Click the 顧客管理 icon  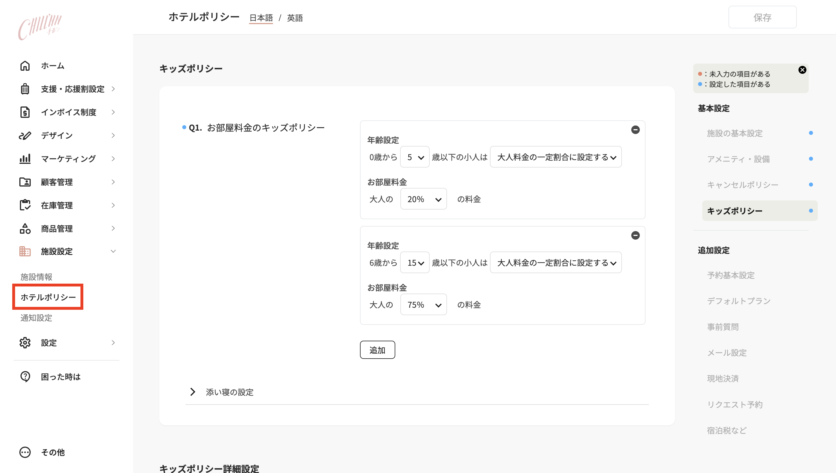click(25, 182)
